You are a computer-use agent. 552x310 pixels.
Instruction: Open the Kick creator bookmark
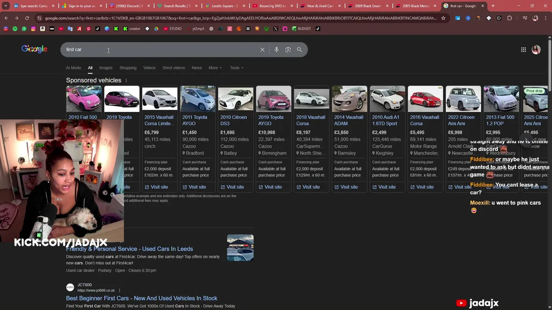point(132,28)
